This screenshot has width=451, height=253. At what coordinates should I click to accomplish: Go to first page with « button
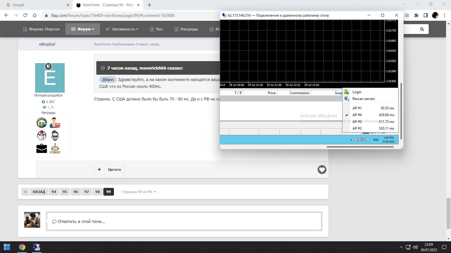click(25, 192)
